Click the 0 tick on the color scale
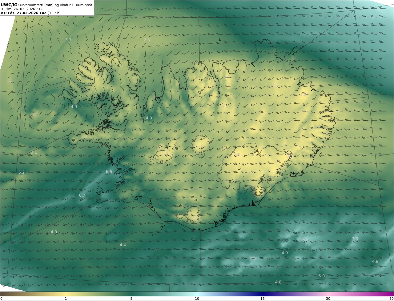The width and height of the screenshot is (394, 301). 1,299
